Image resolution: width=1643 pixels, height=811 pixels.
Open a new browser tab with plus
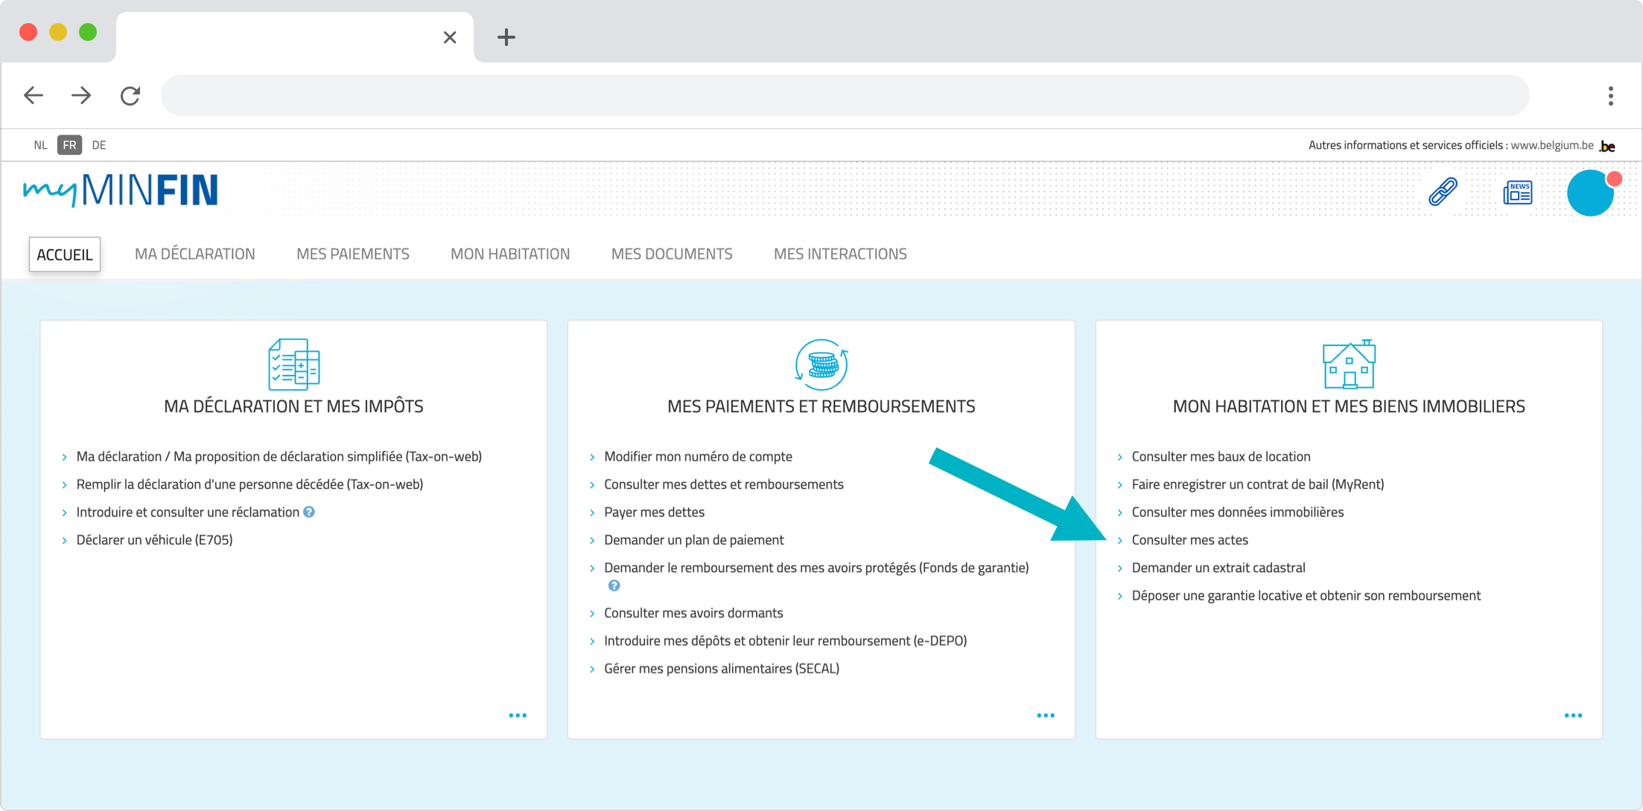(506, 37)
